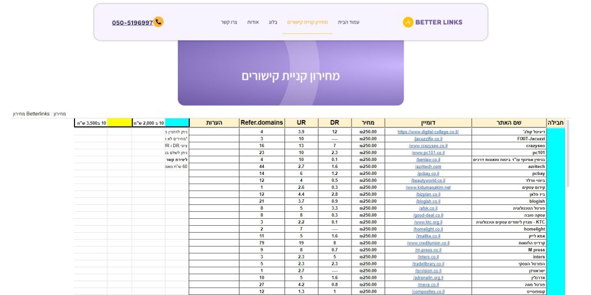Open the אודות menu item
591x295 pixels.
(253, 23)
